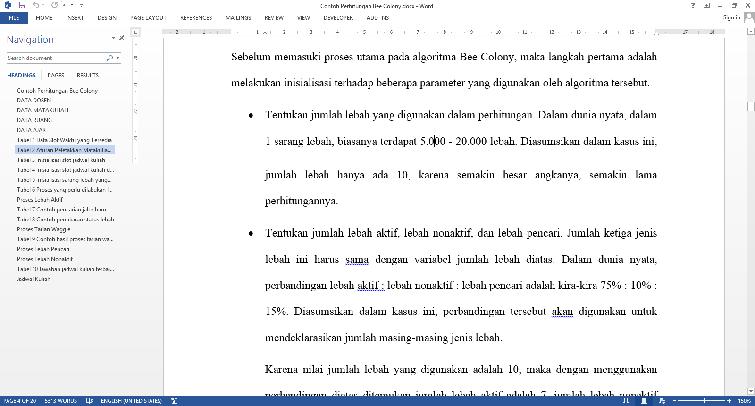Click the zoom slider handle
The image size is (755, 406).
[x=704, y=401]
